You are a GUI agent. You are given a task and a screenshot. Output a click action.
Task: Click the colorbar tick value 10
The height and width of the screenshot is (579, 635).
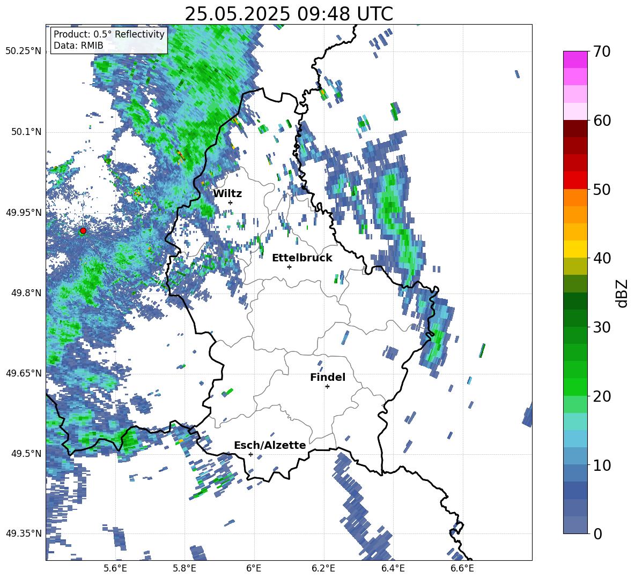601,465
